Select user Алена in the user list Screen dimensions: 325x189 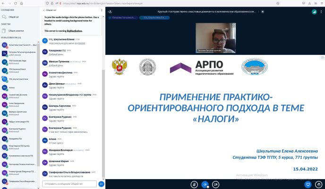click(19, 88)
